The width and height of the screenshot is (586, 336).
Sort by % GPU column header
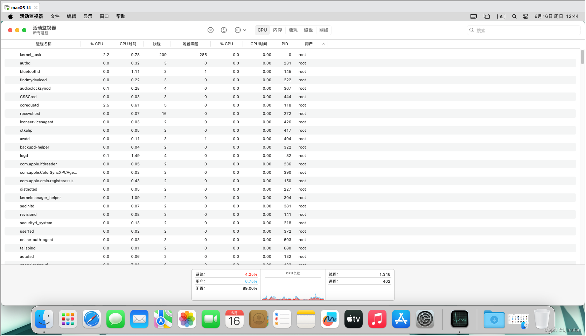coord(226,44)
